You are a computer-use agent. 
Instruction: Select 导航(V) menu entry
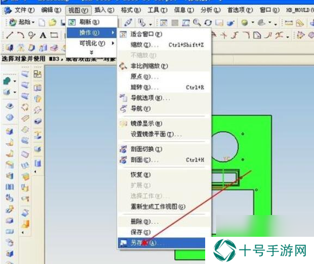point(164,108)
